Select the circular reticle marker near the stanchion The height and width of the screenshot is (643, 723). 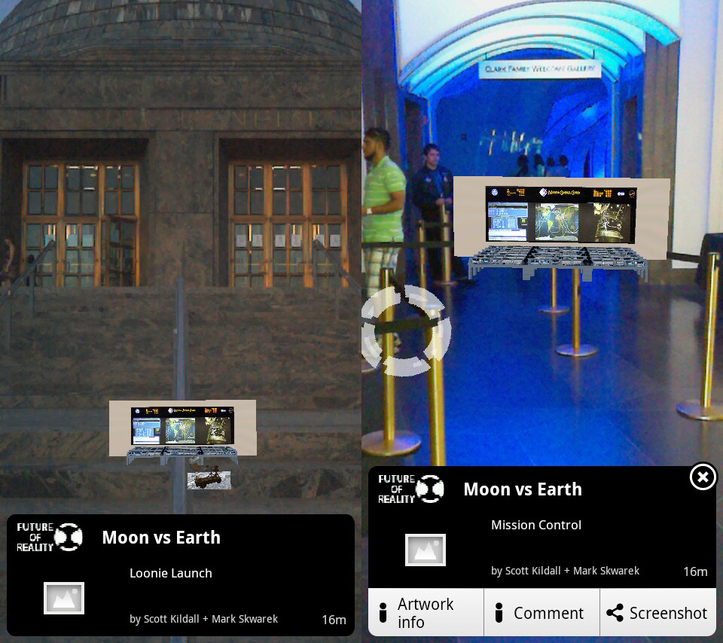(406, 331)
